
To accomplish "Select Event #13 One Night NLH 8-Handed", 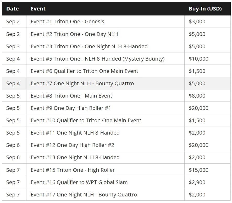I will tap(75, 157).
